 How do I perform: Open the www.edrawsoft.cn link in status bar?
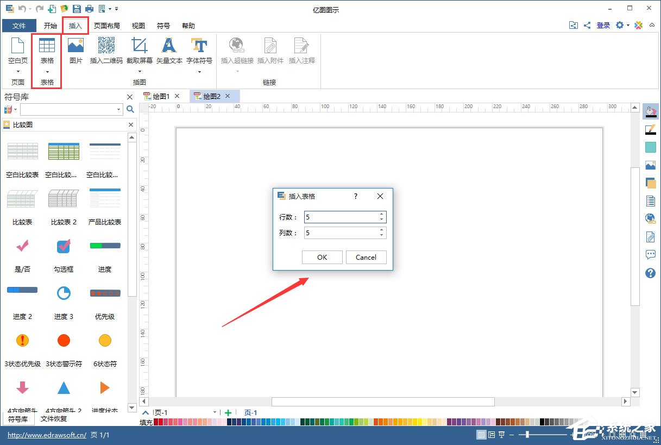pos(47,435)
